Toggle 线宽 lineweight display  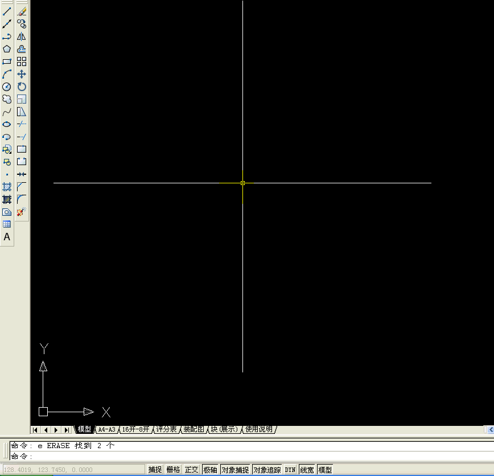[307, 470]
